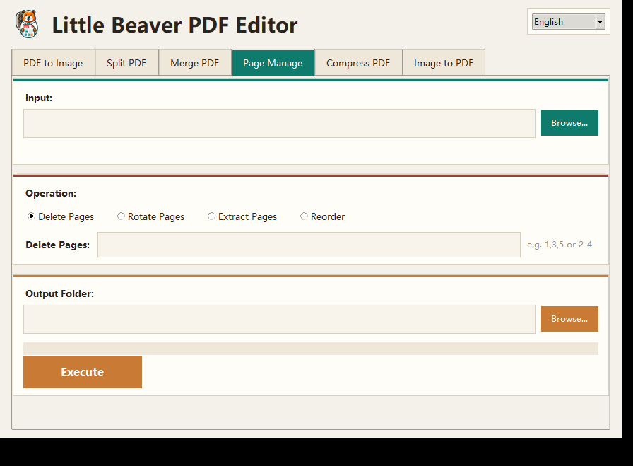Choose the Rotate Pages operation

pyautogui.click(x=150, y=216)
